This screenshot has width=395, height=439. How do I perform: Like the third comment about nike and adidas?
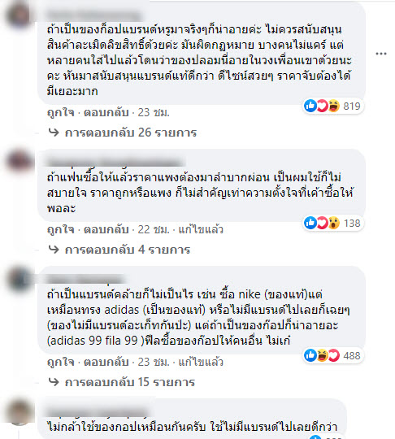pyautogui.click(x=61, y=362)
